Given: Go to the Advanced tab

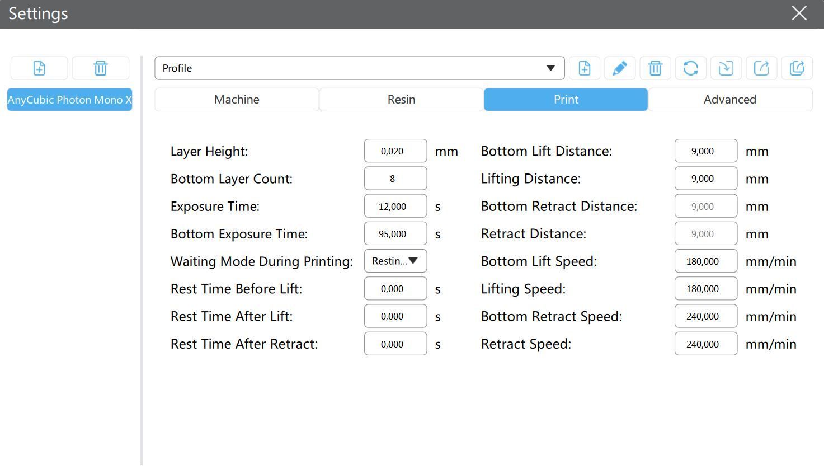Looking at the screenshot, I should 729,100.
